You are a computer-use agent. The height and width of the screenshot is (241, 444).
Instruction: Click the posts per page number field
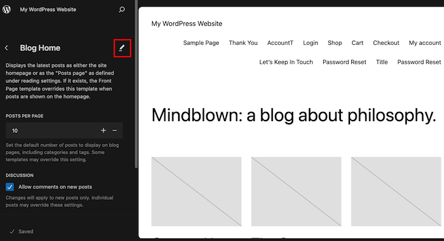click(64, 130)
